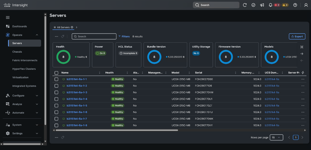The image size is (311, 150).
Task: Open the hamburger navigation menu
Action: click(8, 18)
